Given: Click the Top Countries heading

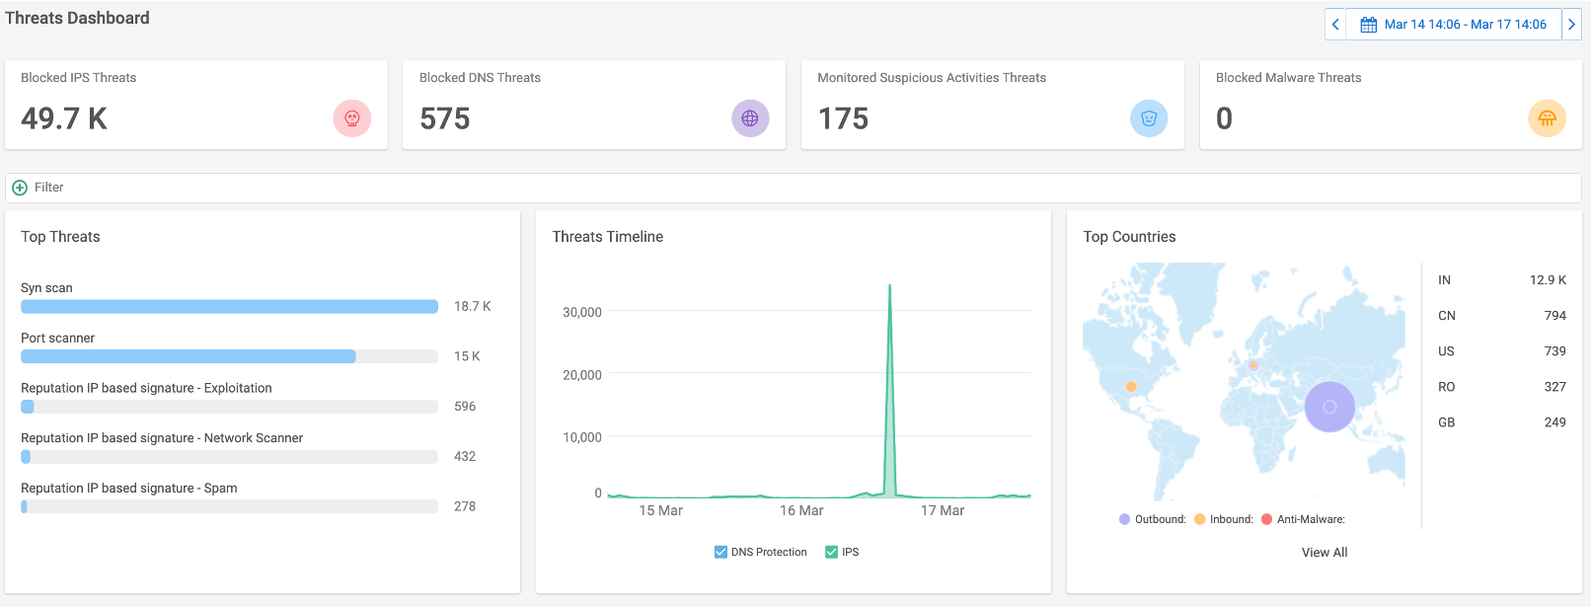Looking at the screenshot, I should click(1129, 237).
